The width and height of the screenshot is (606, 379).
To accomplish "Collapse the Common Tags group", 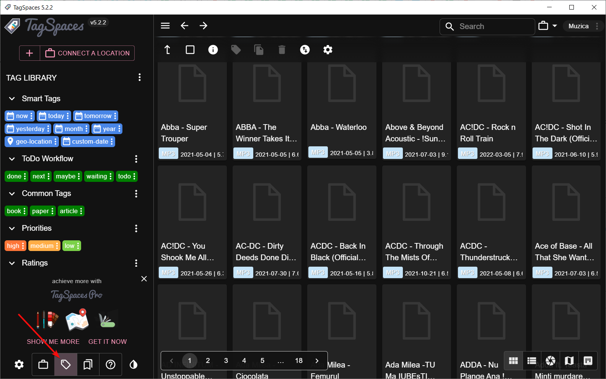I will (x=12, y=193).
